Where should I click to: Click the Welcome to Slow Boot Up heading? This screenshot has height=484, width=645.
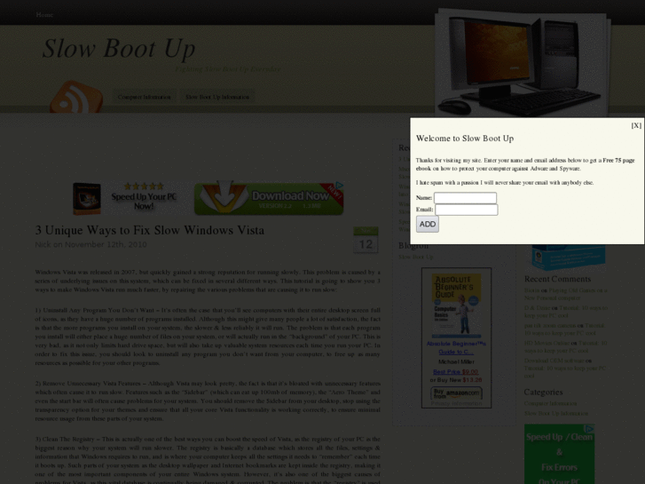(x=465, y=139)
